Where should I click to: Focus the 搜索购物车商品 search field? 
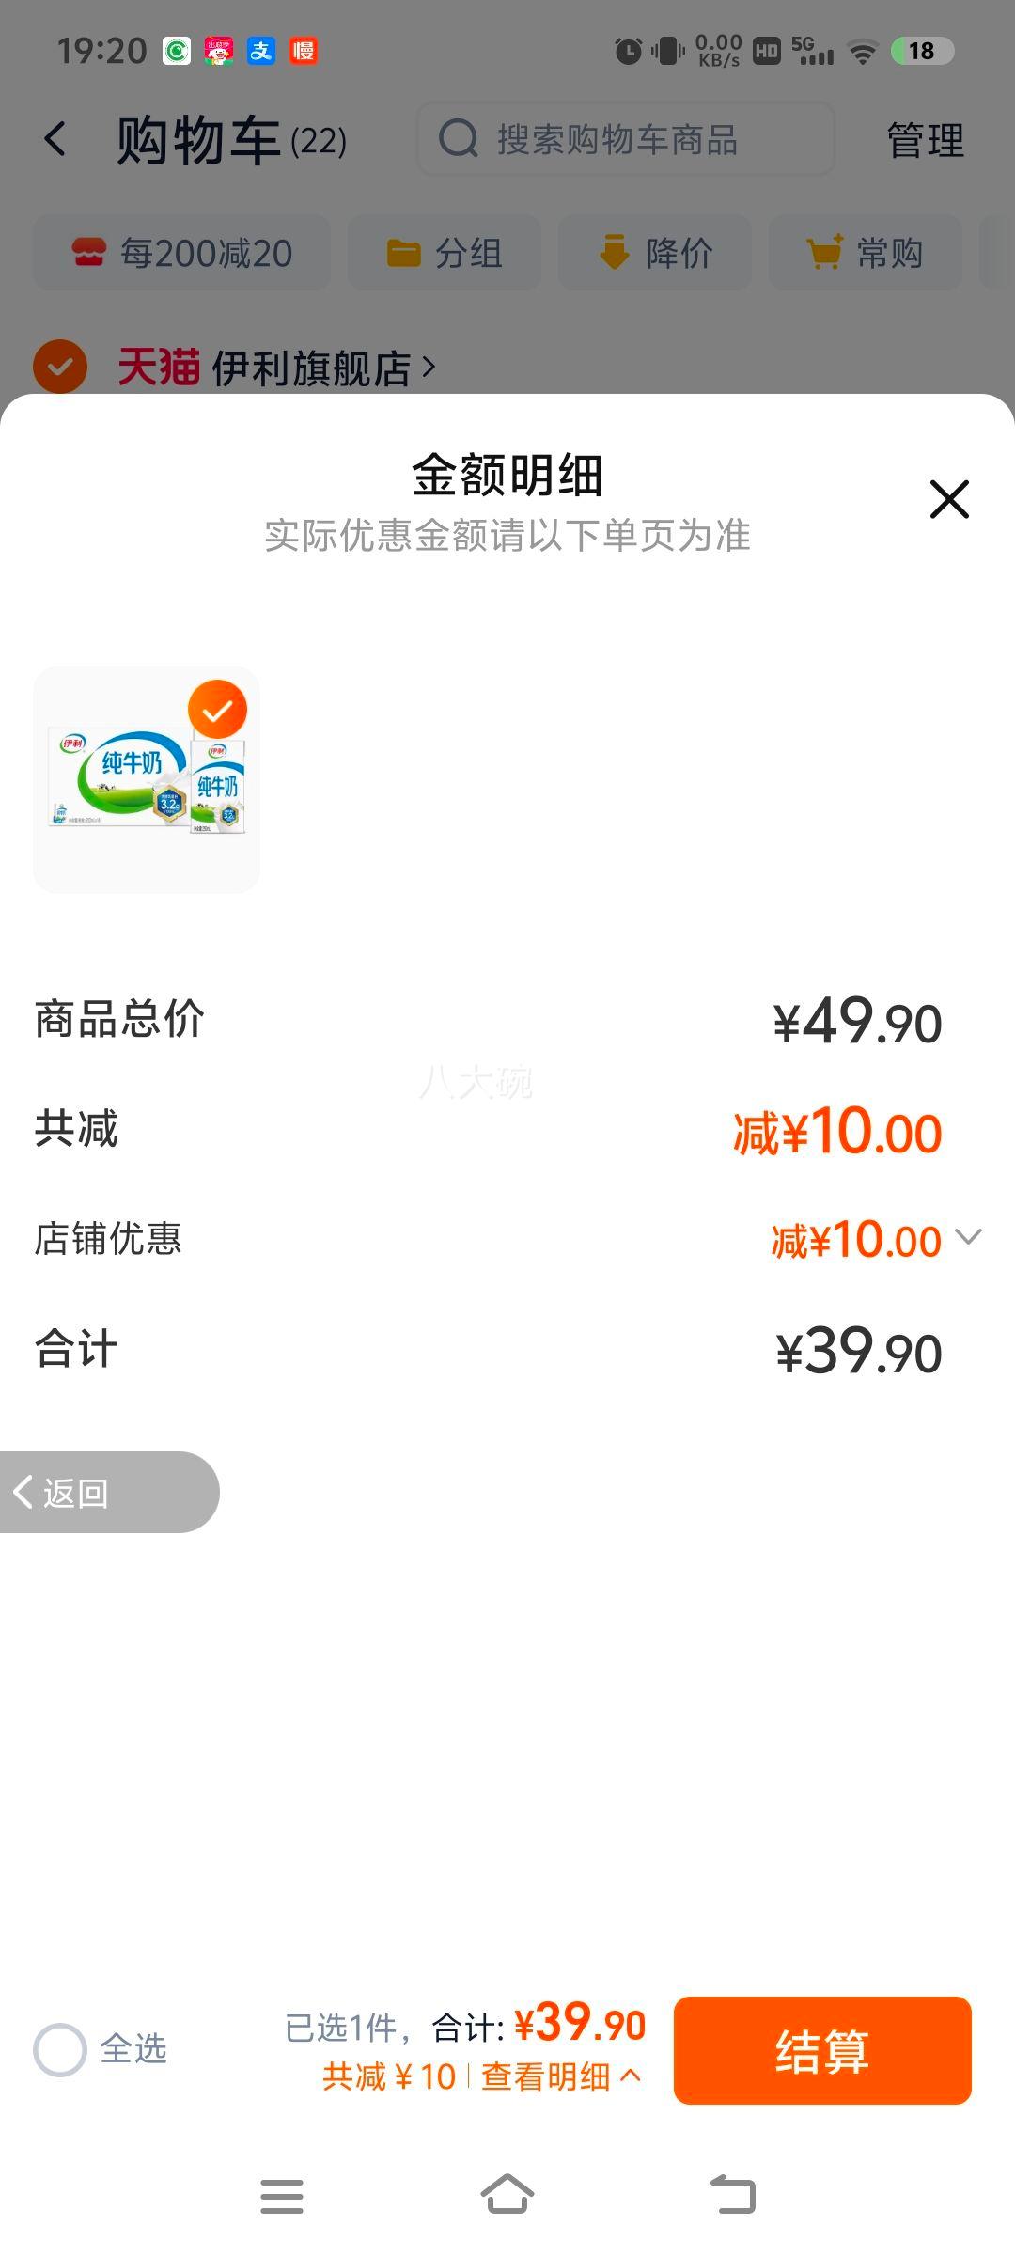click(626, 139)
